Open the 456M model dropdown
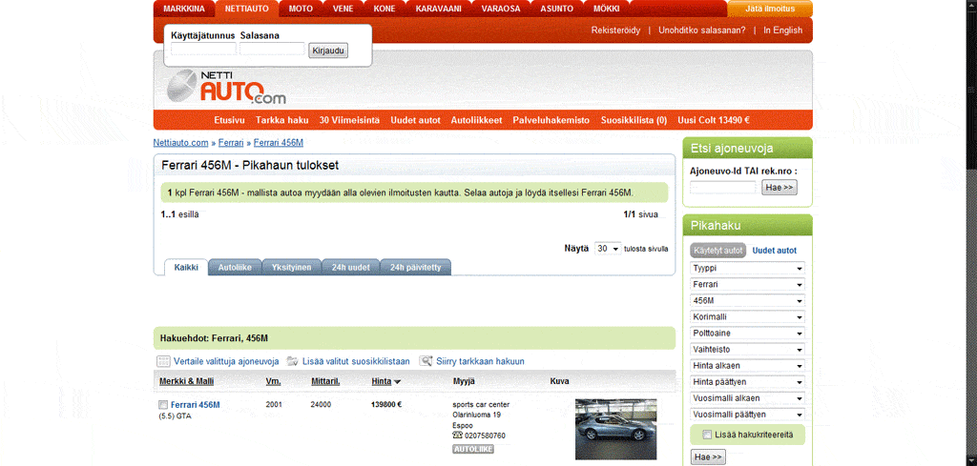Image resolution: width=977 pixels, height=466 pixels. (x=748, y=300)
